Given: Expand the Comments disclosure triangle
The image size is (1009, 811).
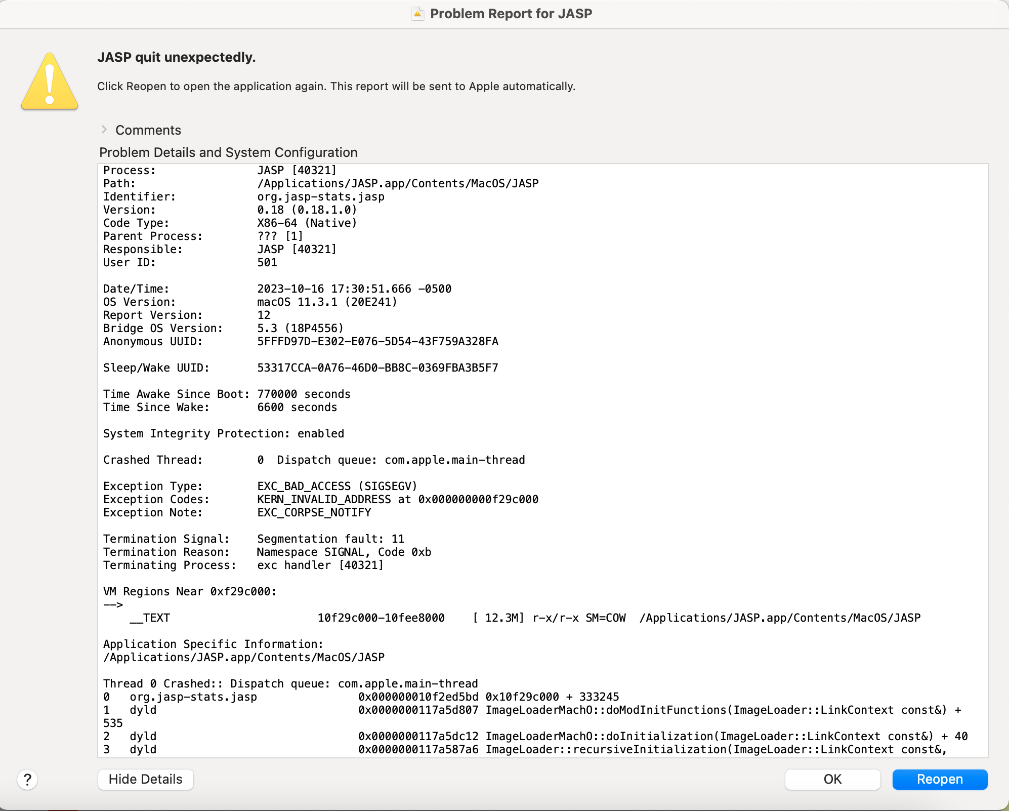Looking at the screenshot, I should coord(104,130).
